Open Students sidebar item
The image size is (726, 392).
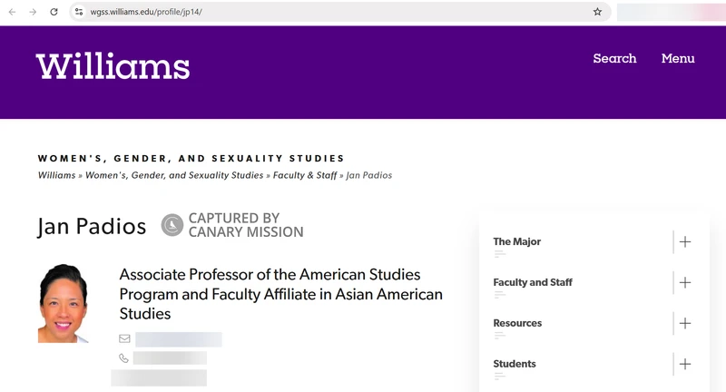(515, 364)
